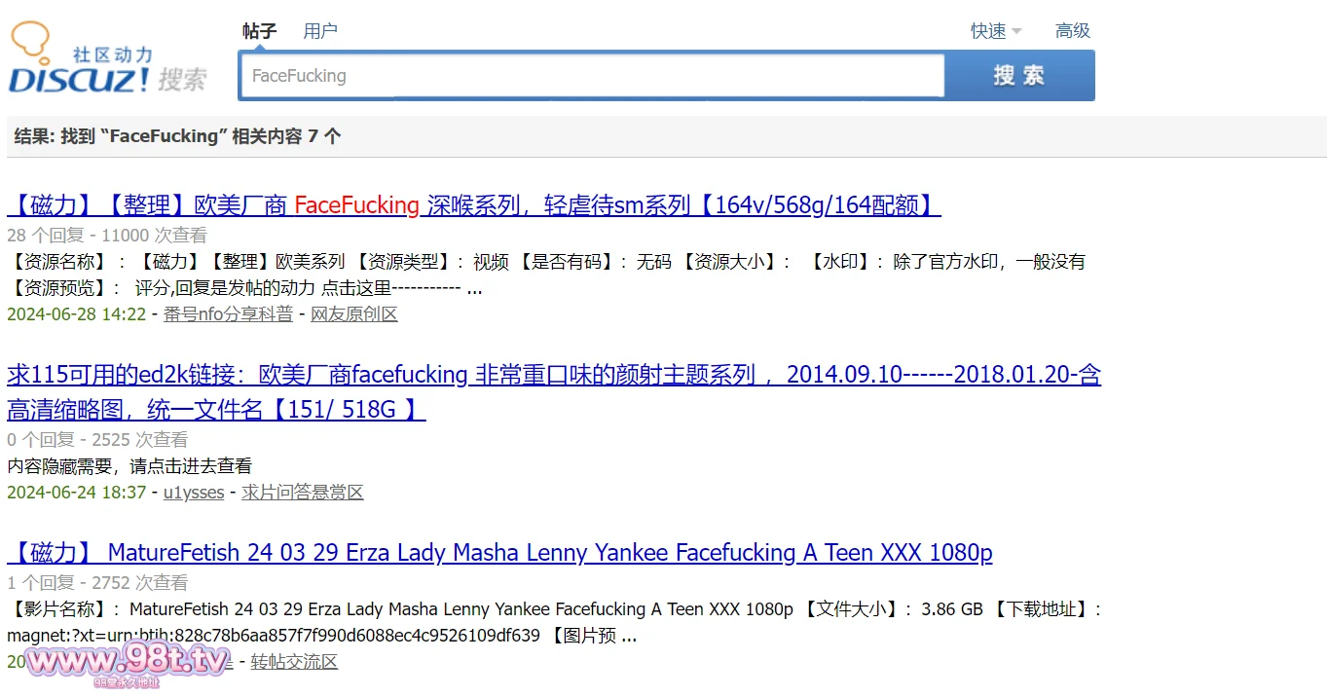The image size is (1327, 697).
Task: Open the first result titled 【磁力】【整理】欧美厂商
Action: point(473,205)
